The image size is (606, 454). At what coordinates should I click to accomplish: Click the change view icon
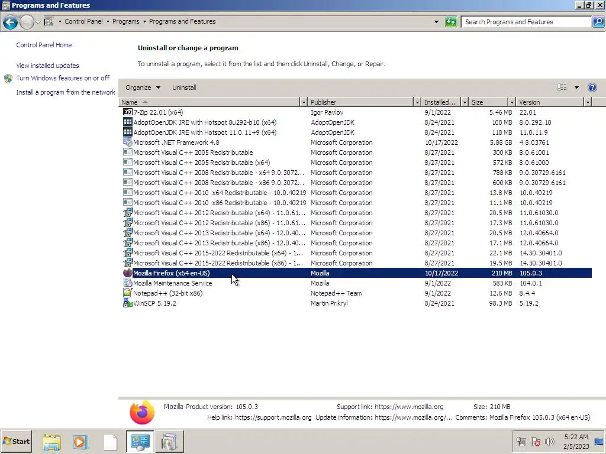562,87
